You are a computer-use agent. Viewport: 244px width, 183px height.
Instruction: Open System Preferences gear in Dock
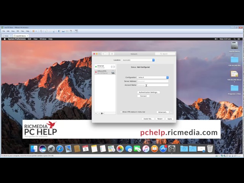172,149
